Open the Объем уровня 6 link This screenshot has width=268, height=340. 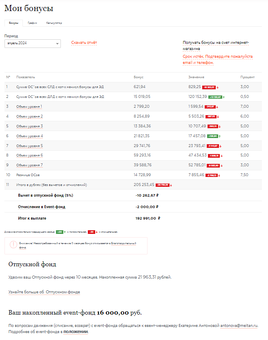(x=29, y=156)
